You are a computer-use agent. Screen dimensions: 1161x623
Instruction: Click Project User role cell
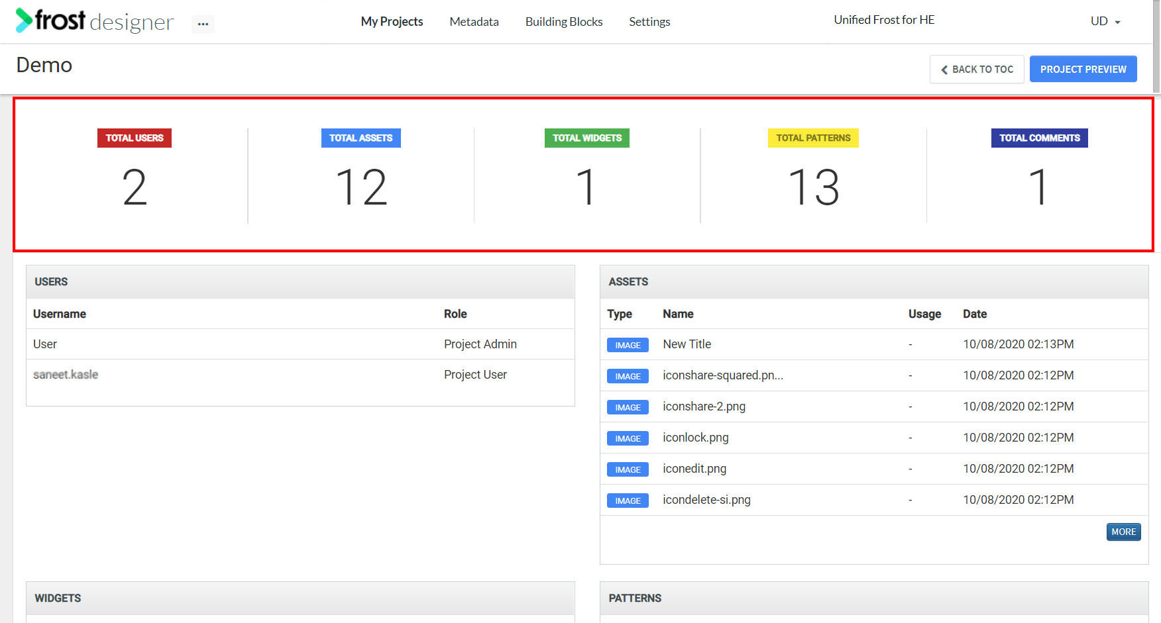tap(475, 375)
